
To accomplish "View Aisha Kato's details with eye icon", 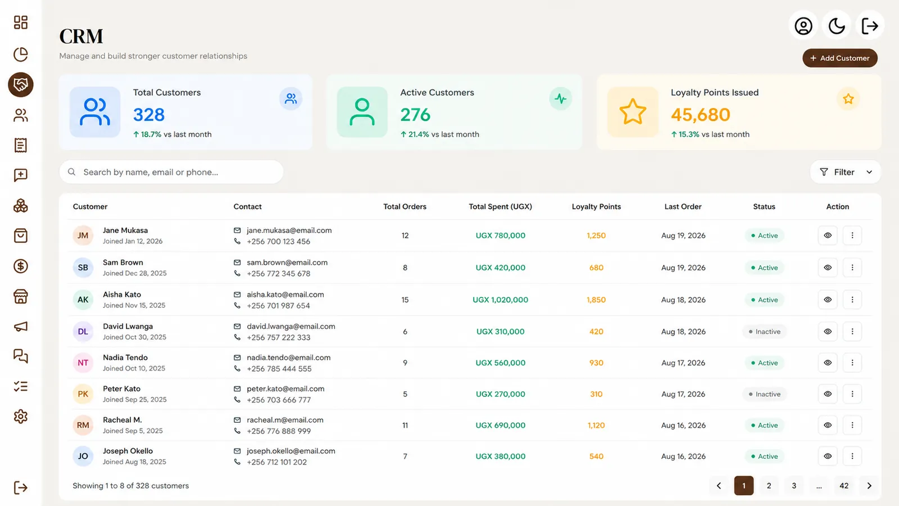I will pos(828,300).
